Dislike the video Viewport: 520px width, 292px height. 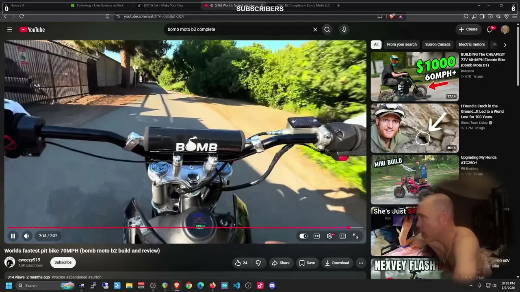coord(258,263)
